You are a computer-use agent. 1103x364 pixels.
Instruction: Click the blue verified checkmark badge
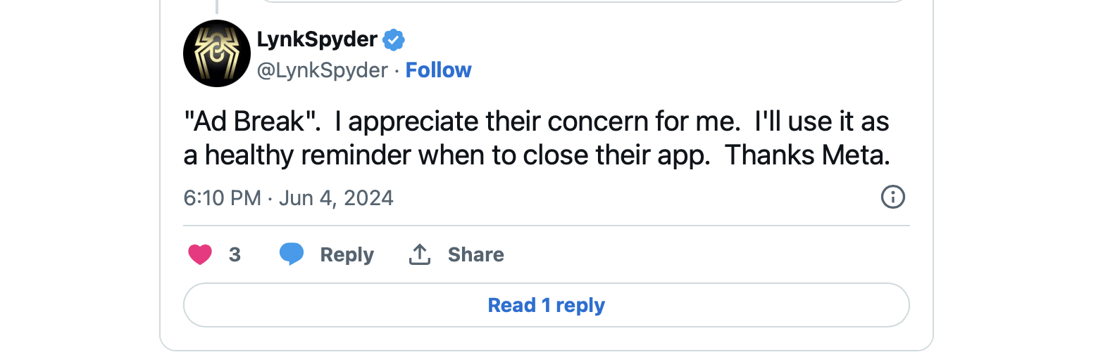coord(394,40)
